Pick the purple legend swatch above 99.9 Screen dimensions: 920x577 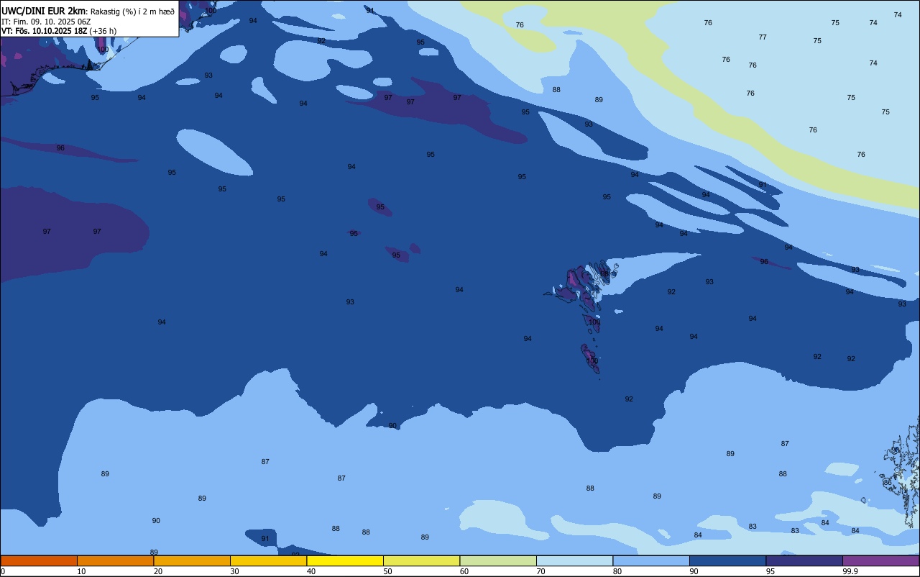[x=880, y=560]
